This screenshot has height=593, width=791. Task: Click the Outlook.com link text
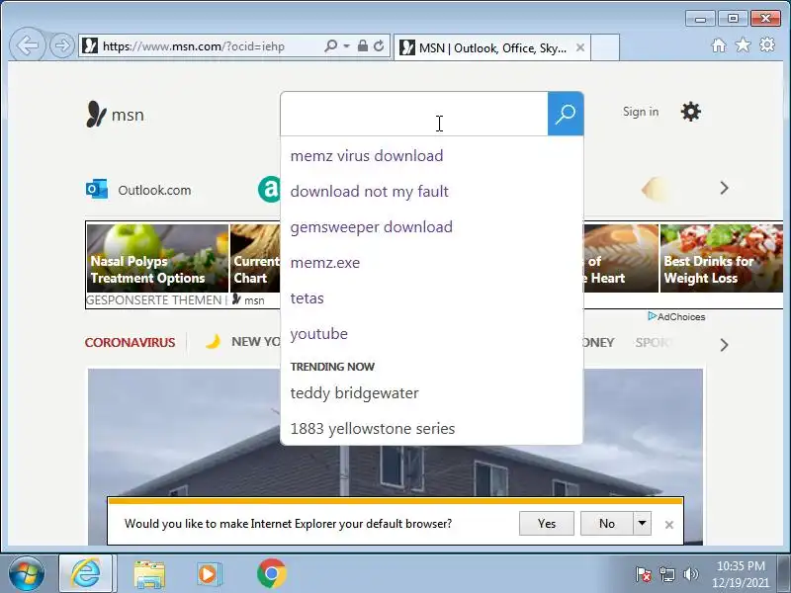(x=154, y=190)
